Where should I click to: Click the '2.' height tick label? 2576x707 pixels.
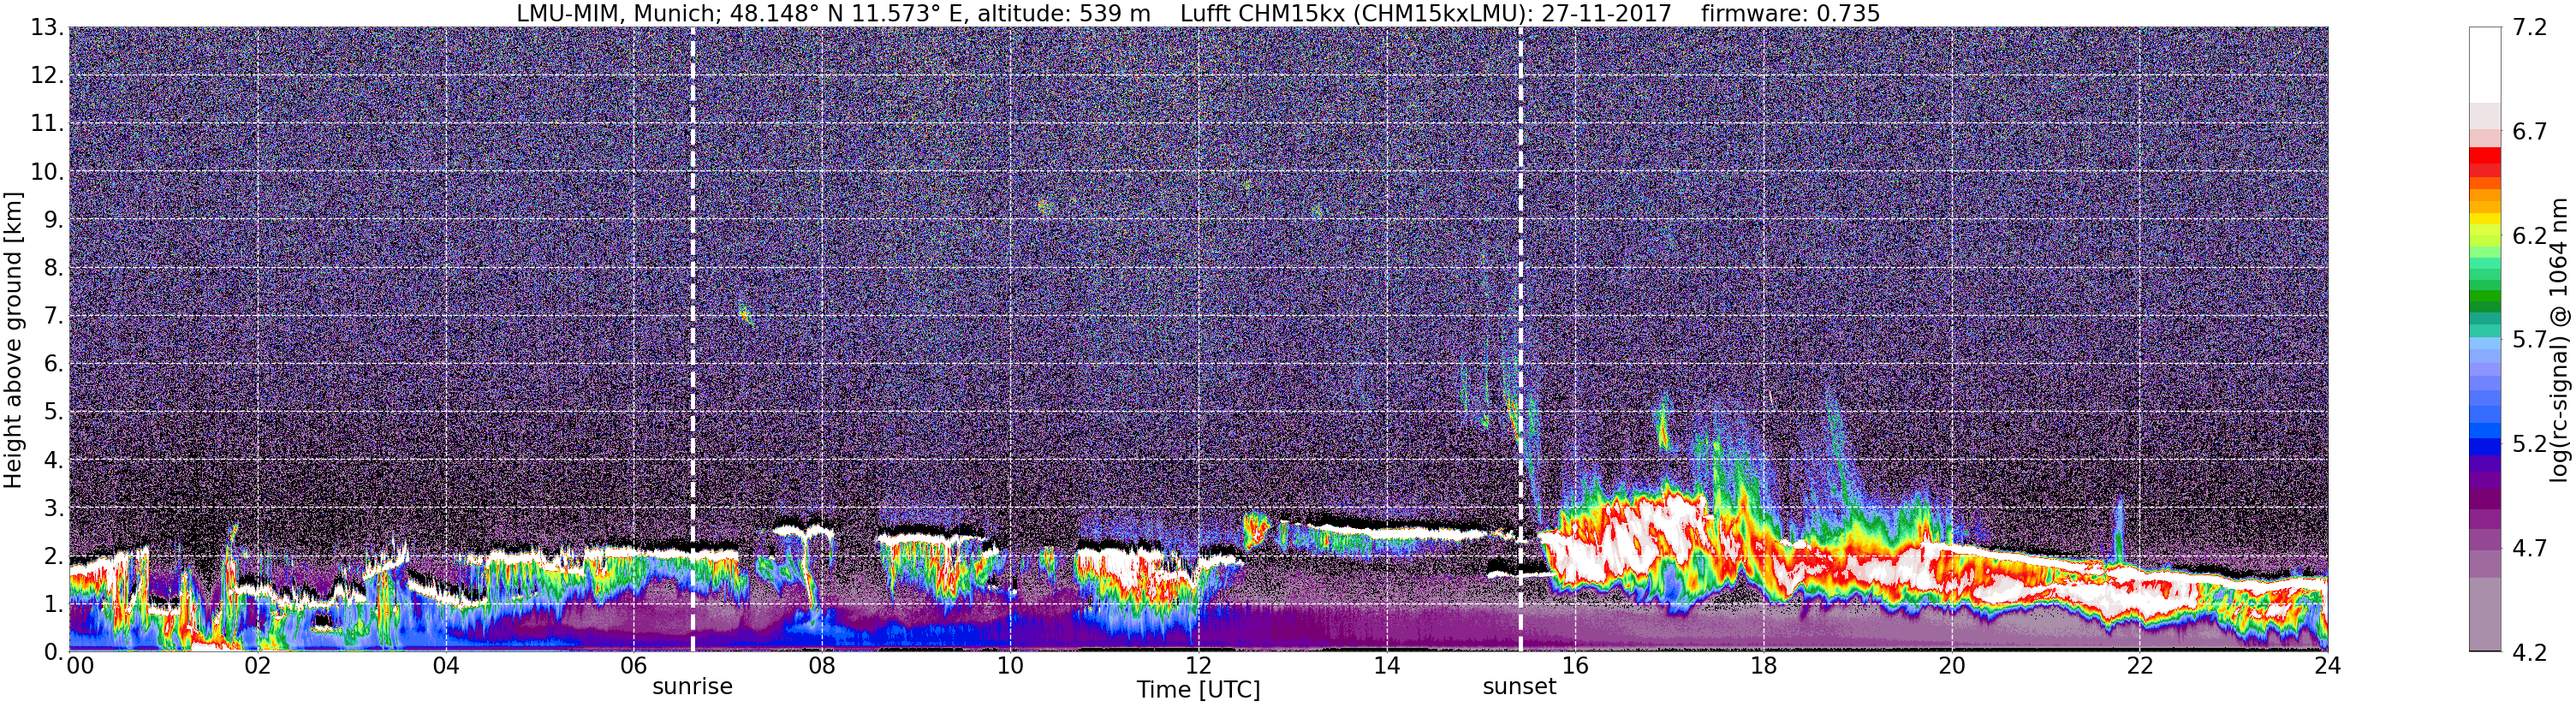click(x=54, y=556)
